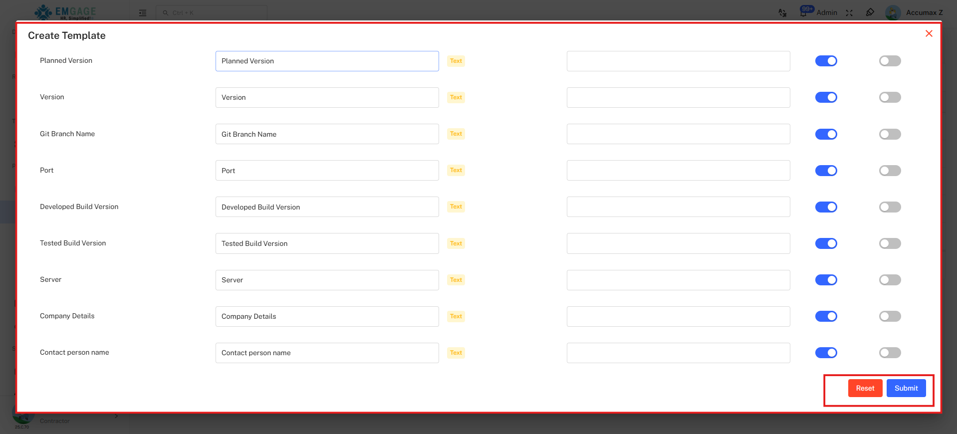Enable the grey toggle in Git Branch Name row

[890, 134]
